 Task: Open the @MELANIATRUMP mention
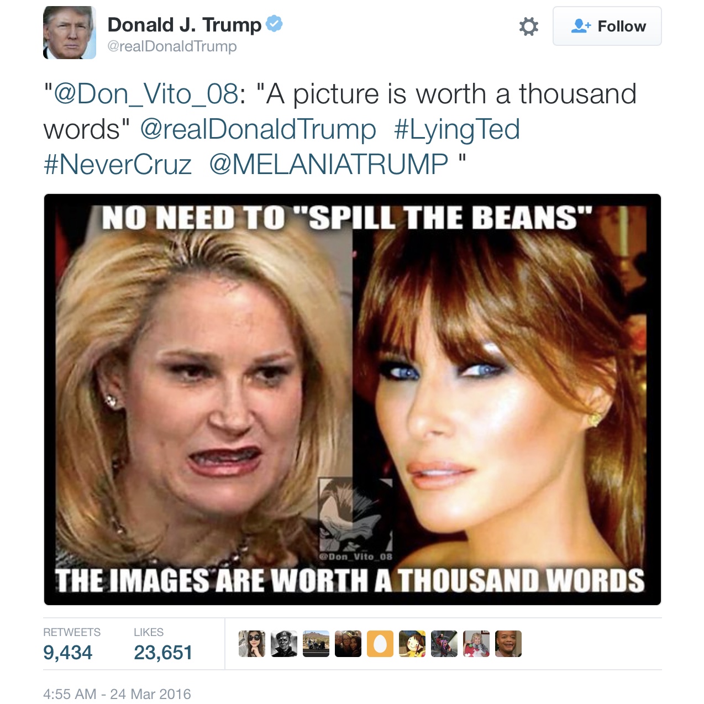(x=329, y=164)
